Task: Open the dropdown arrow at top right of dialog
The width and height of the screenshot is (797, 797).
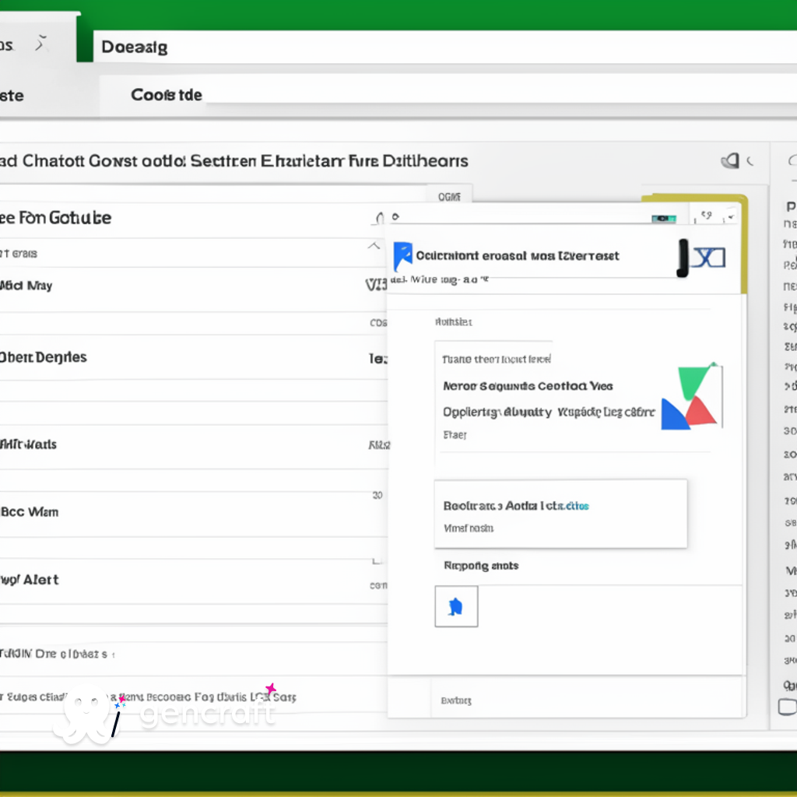Action: point(732,219)
